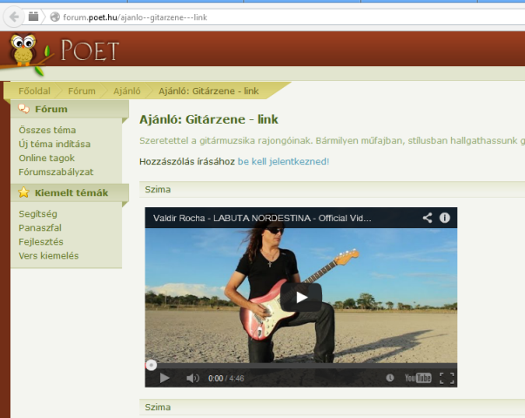Click the Fórum speech bubbles icon

click(24, 109)
